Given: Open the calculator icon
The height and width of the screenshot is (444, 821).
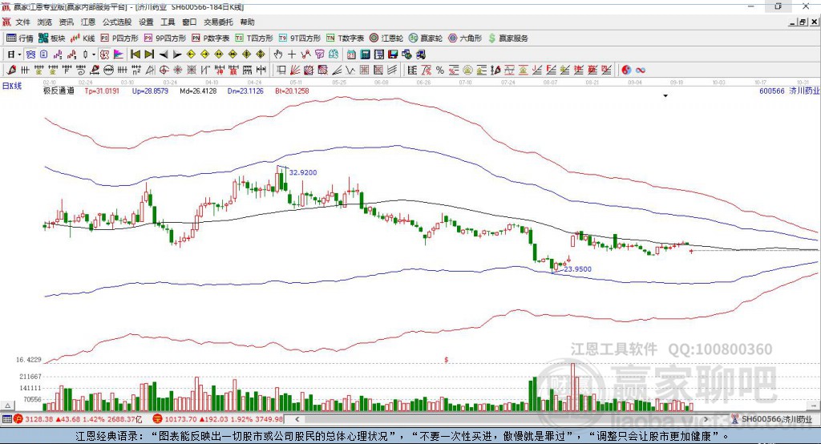Looking at the screenshot, I should [366, 54].
